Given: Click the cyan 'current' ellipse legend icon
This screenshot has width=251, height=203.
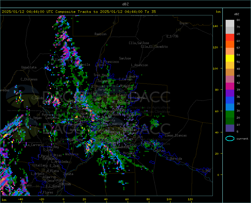Looking at the screenshot, I should click(x=230, y=138).
